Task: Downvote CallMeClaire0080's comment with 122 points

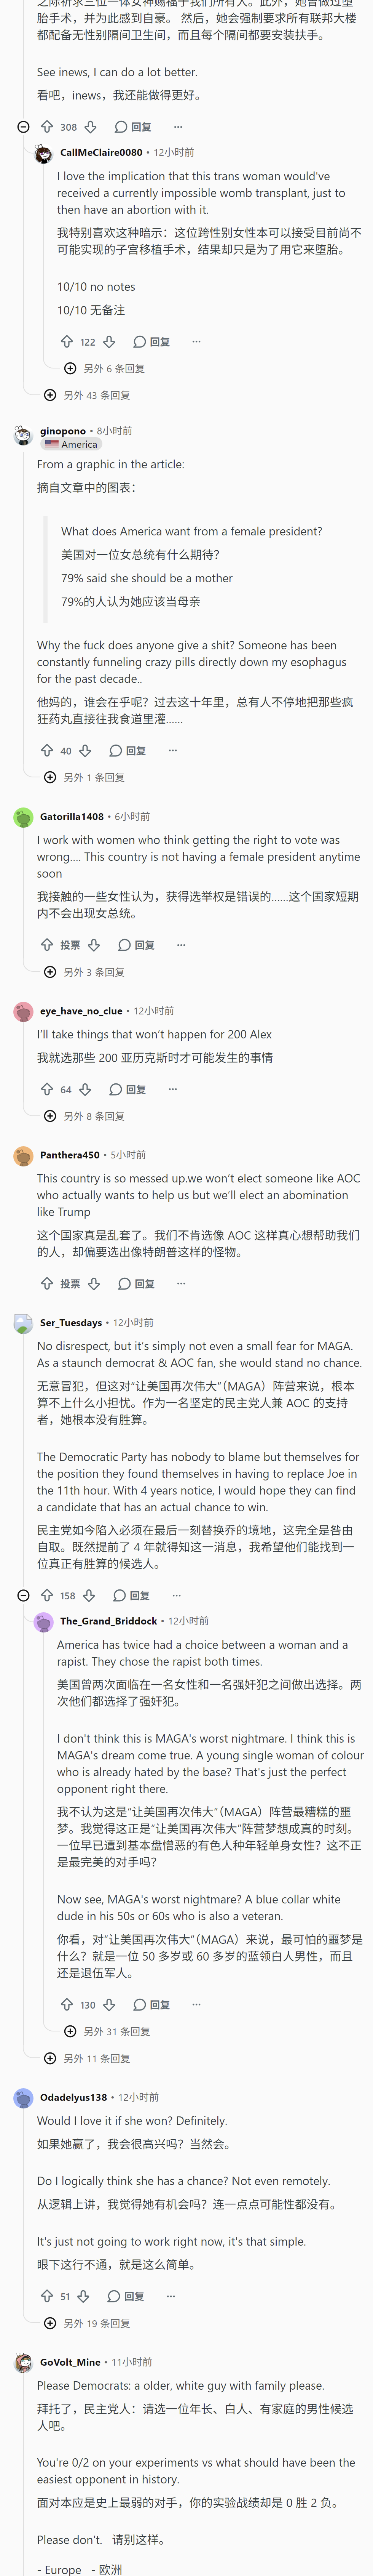Action: 109,341
